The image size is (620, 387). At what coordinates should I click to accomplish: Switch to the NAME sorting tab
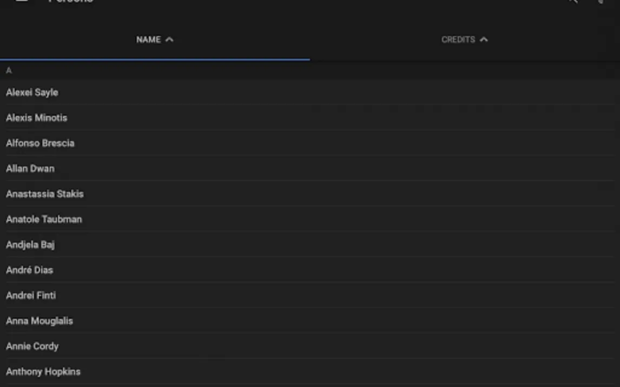click(x=148, y=40)
